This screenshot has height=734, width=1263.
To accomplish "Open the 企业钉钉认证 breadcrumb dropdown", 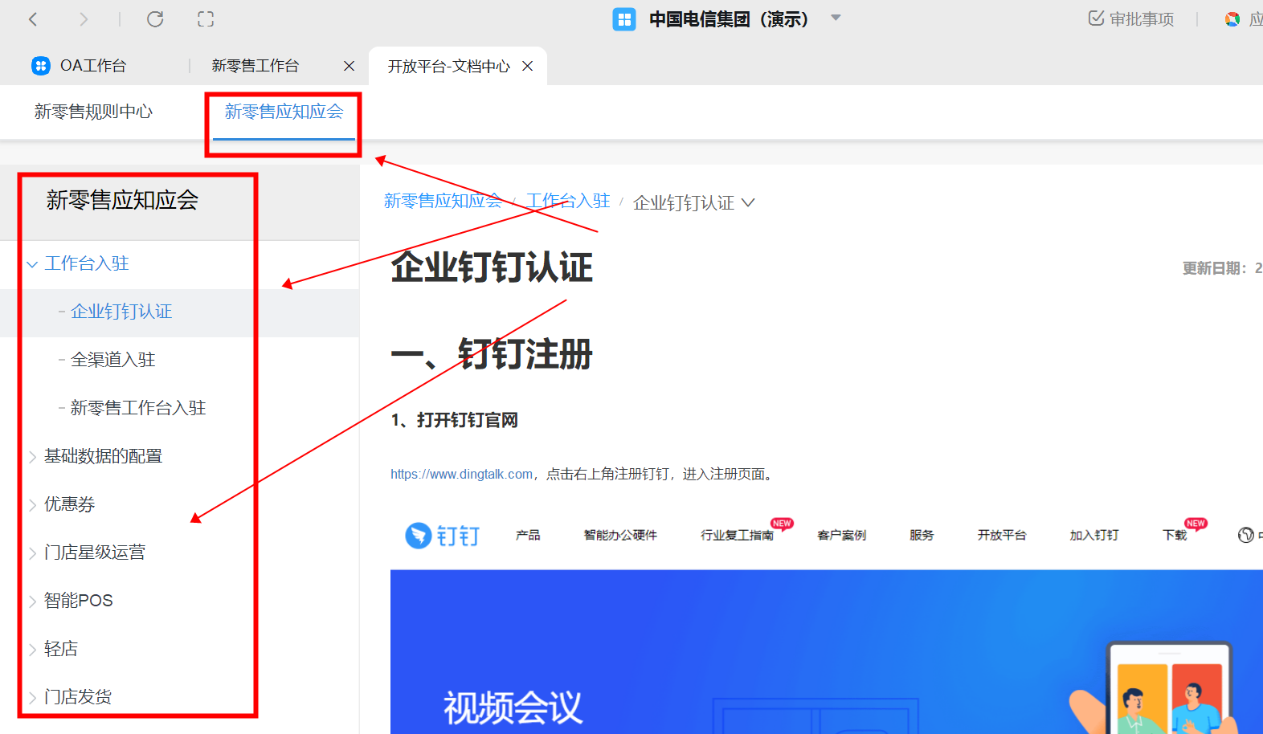I will point(748,202).
